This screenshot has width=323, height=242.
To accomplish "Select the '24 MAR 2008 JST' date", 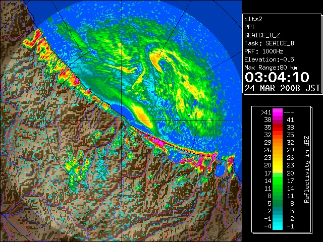I will click(282, 88).
